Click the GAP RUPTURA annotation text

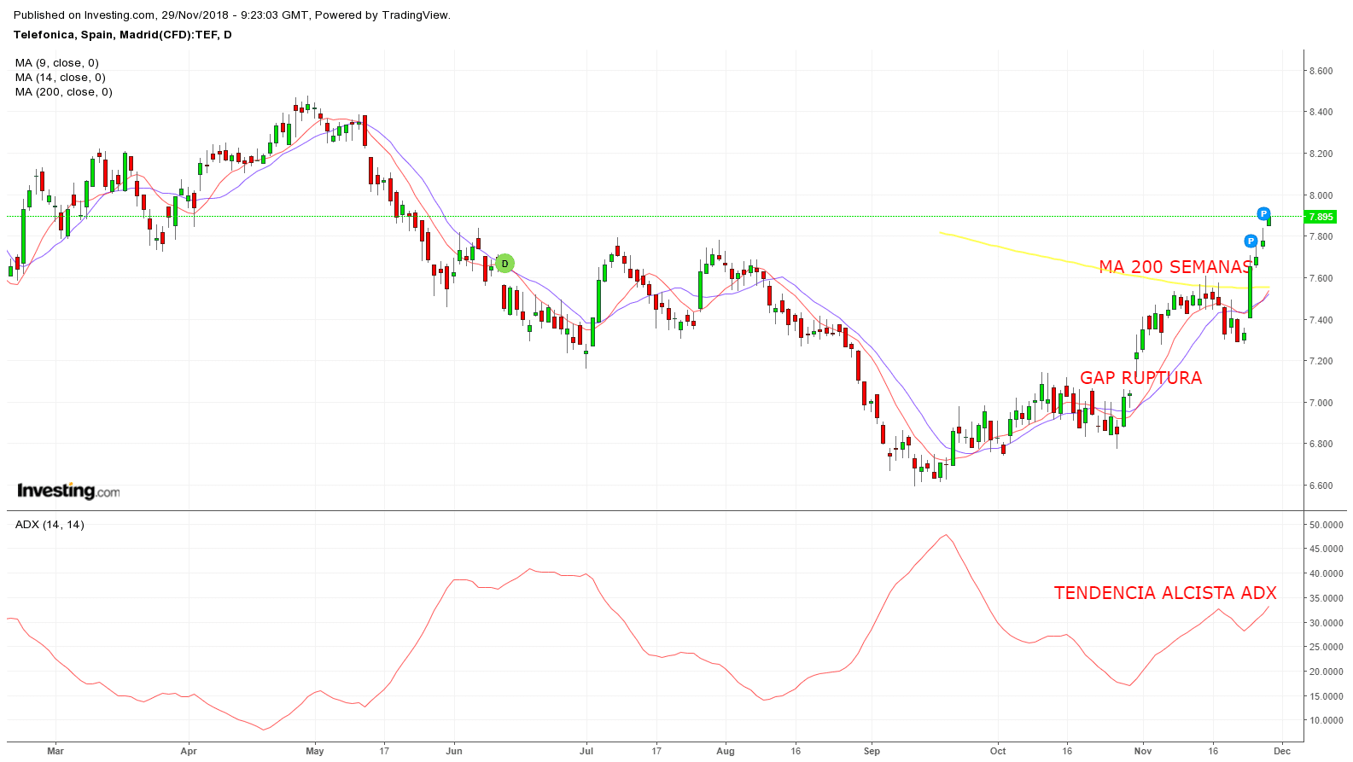pyautogui.click(x=1140, y=378)
